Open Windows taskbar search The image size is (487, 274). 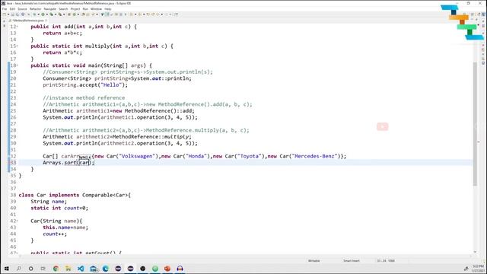(x=18, y=269)
